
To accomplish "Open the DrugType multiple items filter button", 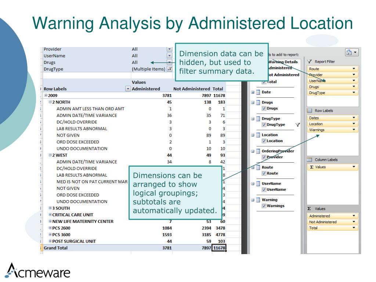I will click(x=170, y=69).
